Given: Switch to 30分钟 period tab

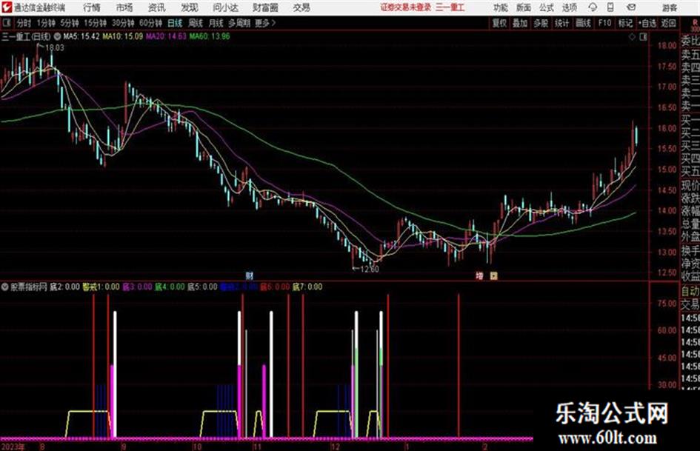Looking at the screenshot, I should pos(123,23).
